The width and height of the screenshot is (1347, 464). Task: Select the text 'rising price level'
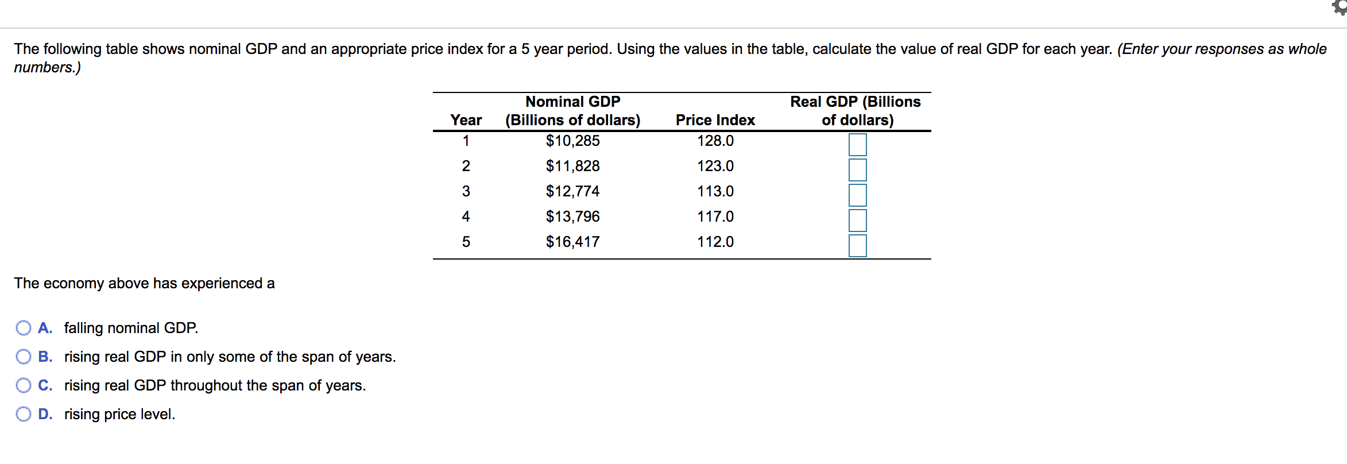(120, 413)
